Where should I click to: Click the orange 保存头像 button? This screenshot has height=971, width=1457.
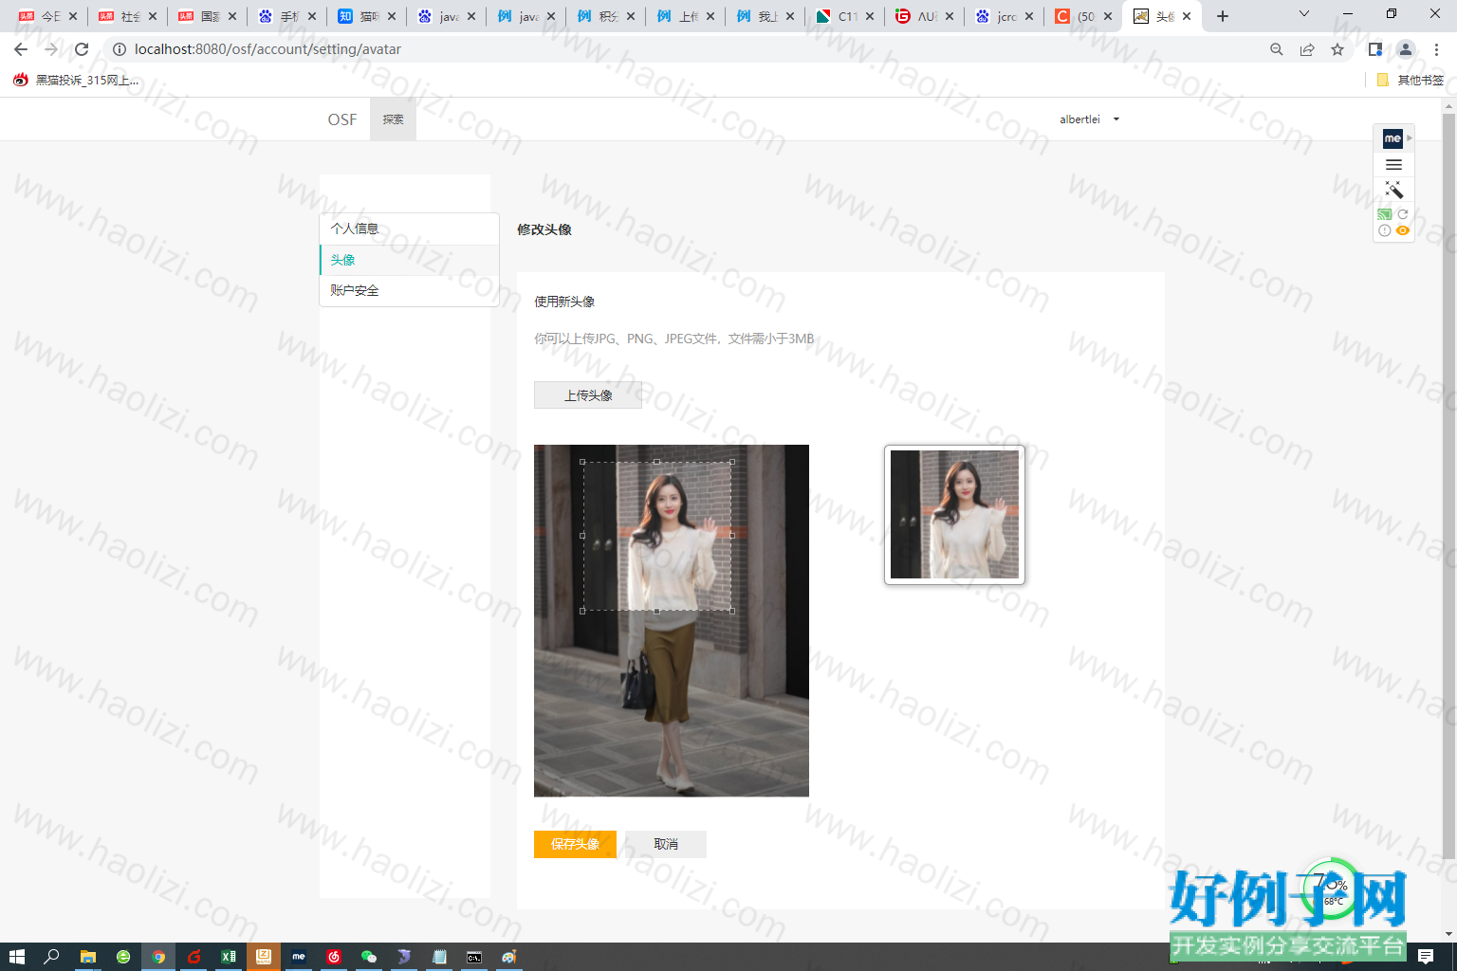[575, 844]
